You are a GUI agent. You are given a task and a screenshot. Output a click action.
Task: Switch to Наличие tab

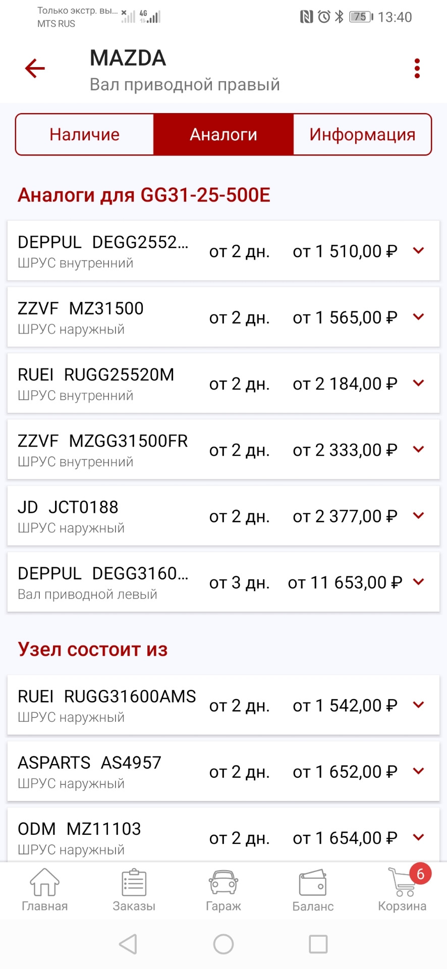pos(85,134)
